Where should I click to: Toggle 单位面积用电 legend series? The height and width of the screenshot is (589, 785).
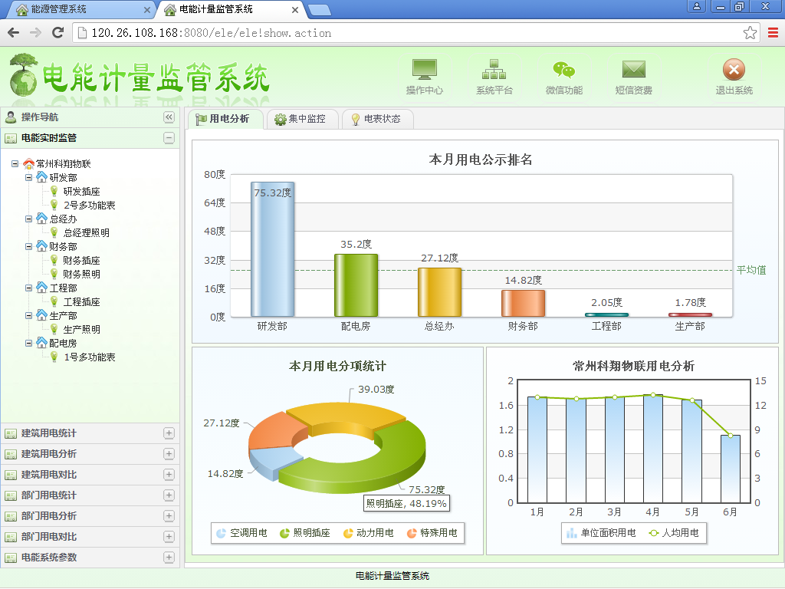[x=601, y=533]
